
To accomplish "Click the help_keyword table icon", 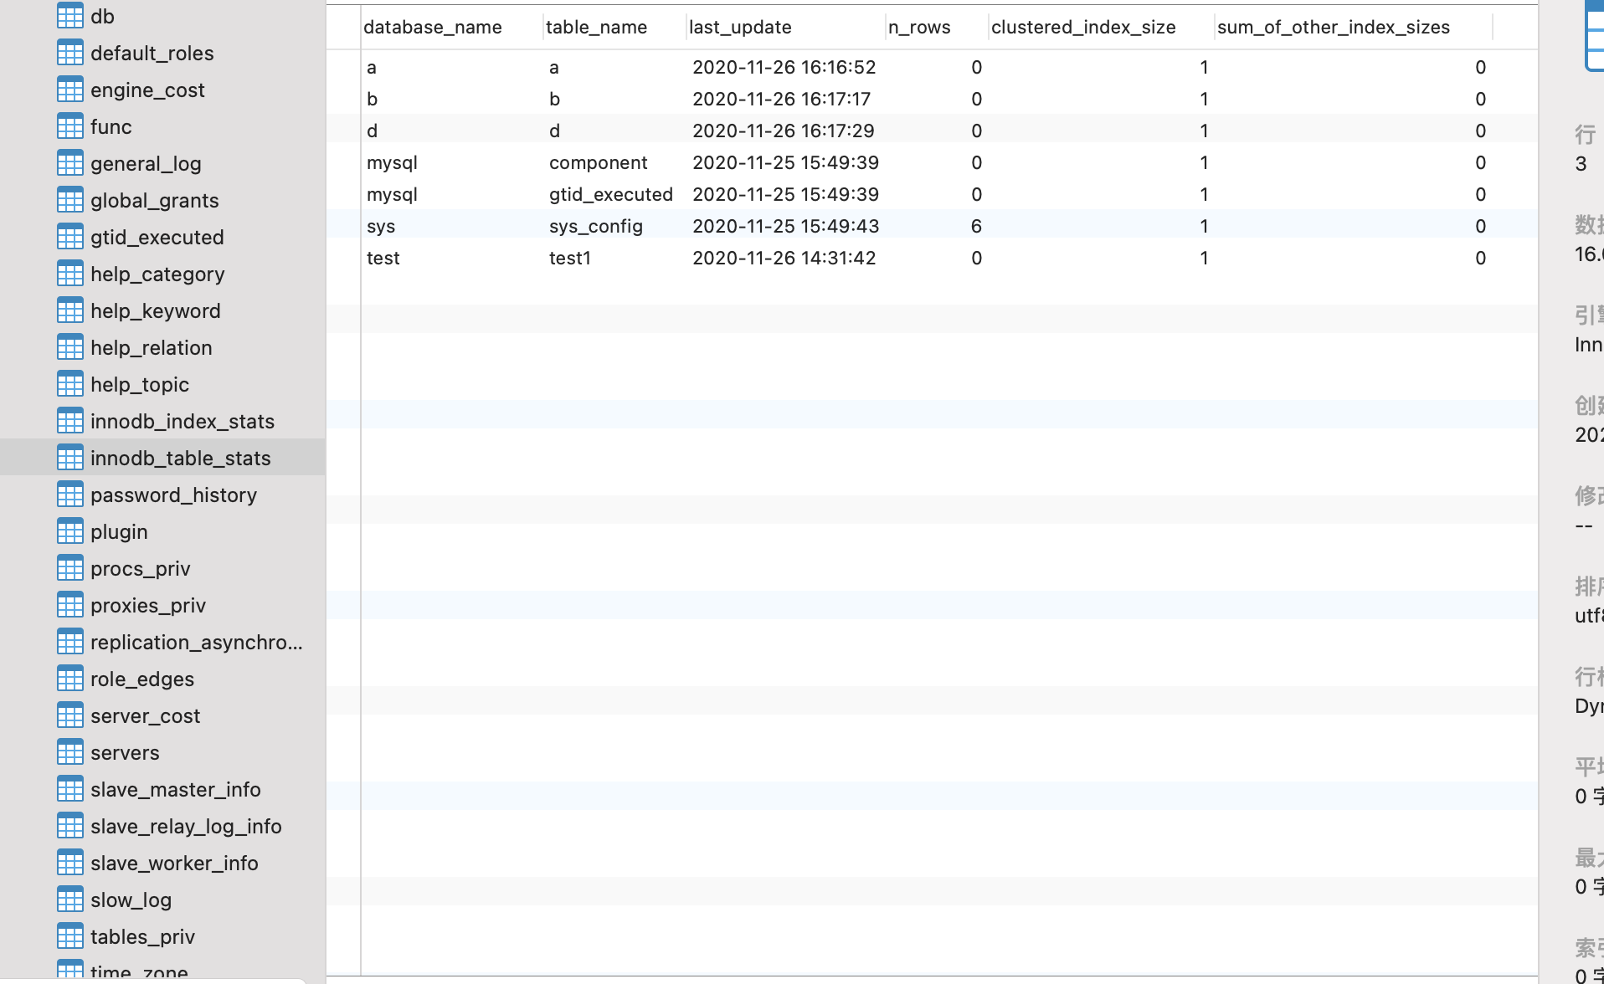I will (70, 310).
